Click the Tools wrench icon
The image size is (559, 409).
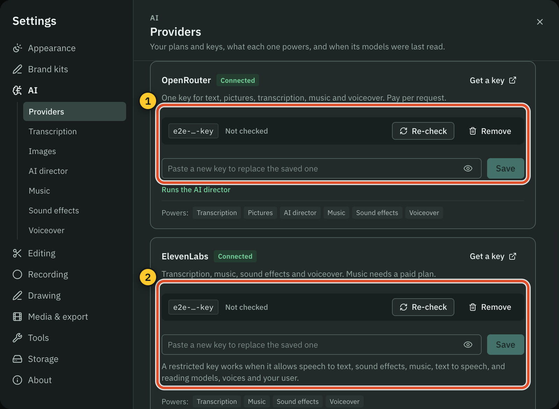pos(17,338)
